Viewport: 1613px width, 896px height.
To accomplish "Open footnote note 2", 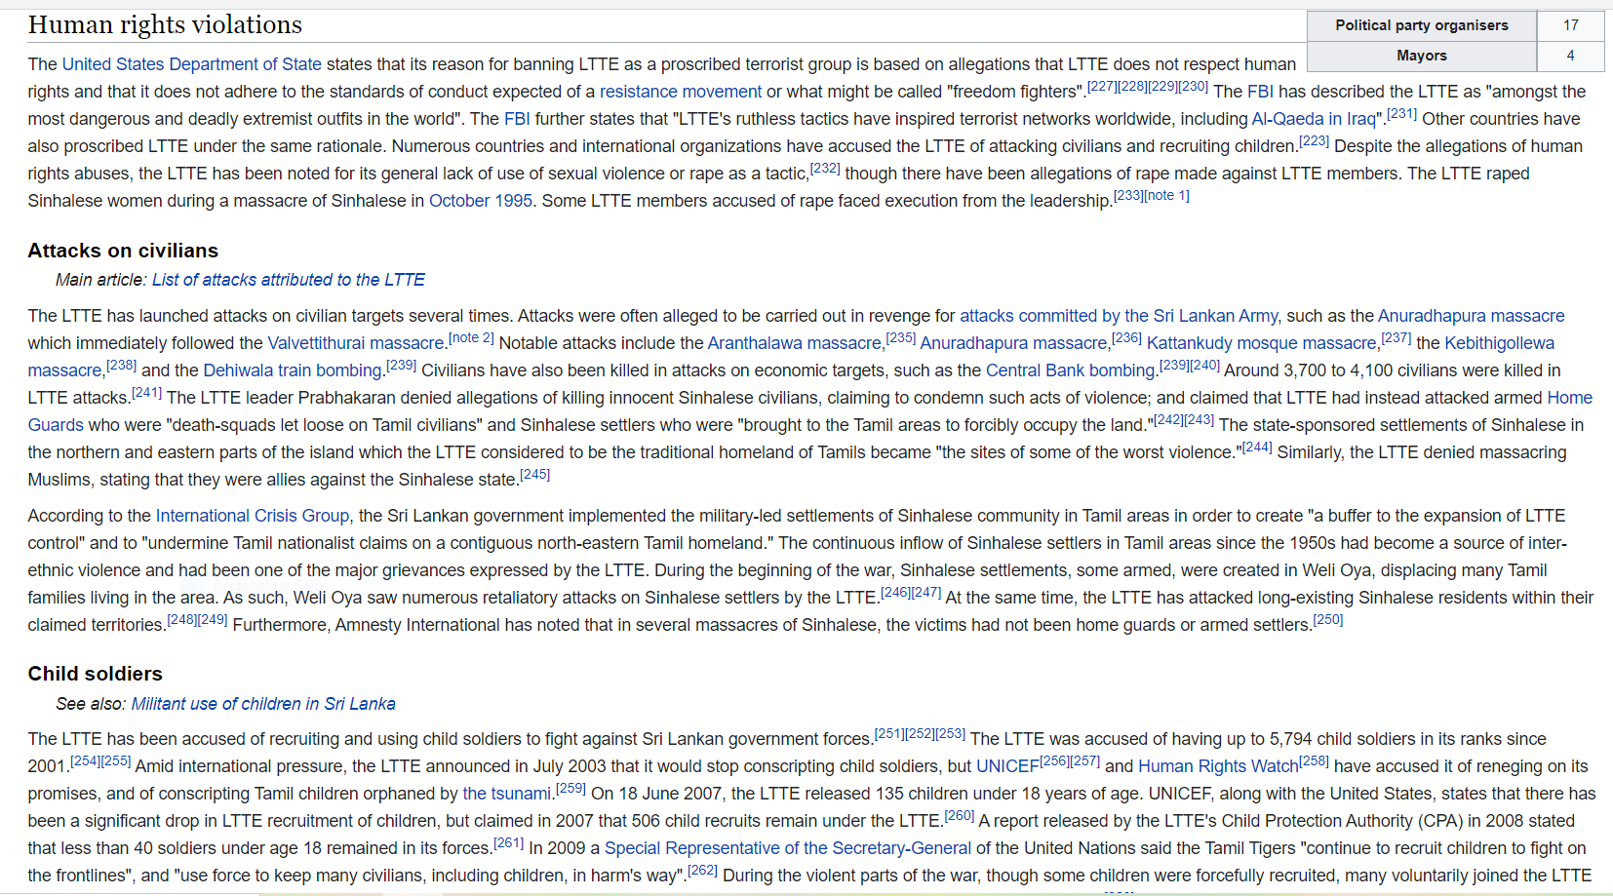I will point(471,338).
